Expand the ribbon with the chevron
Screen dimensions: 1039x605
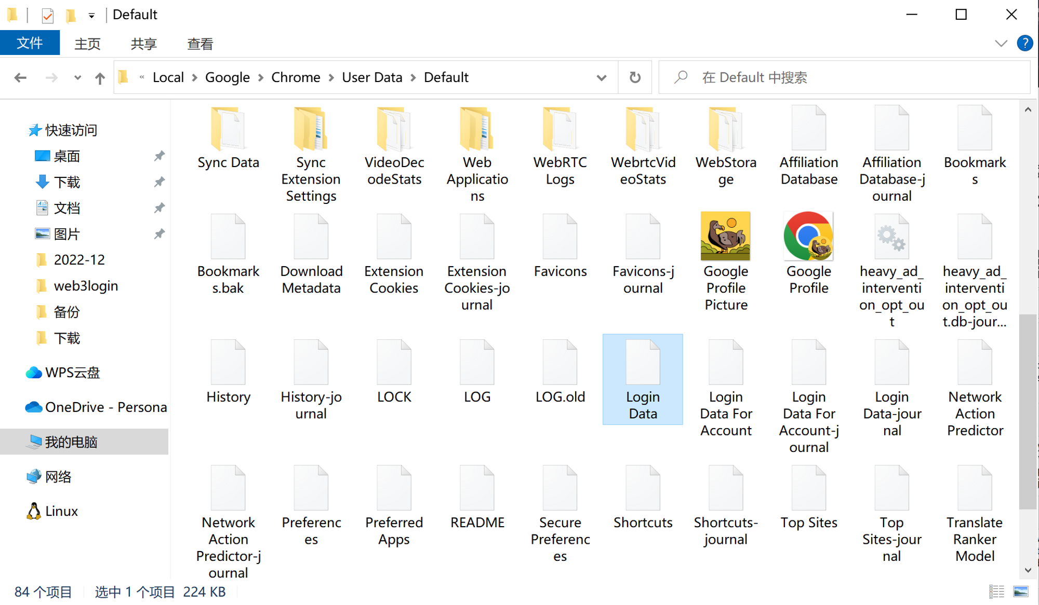[x=1001, y=44]
